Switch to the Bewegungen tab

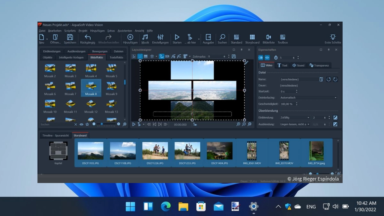coord(100,51)
